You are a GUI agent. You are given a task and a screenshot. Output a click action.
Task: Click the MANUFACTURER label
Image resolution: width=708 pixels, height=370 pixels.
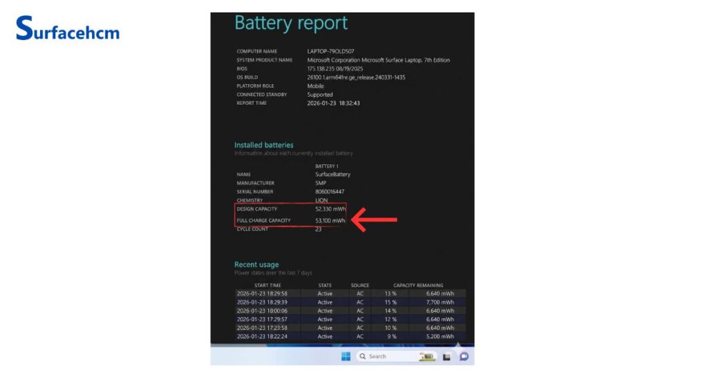256,183
